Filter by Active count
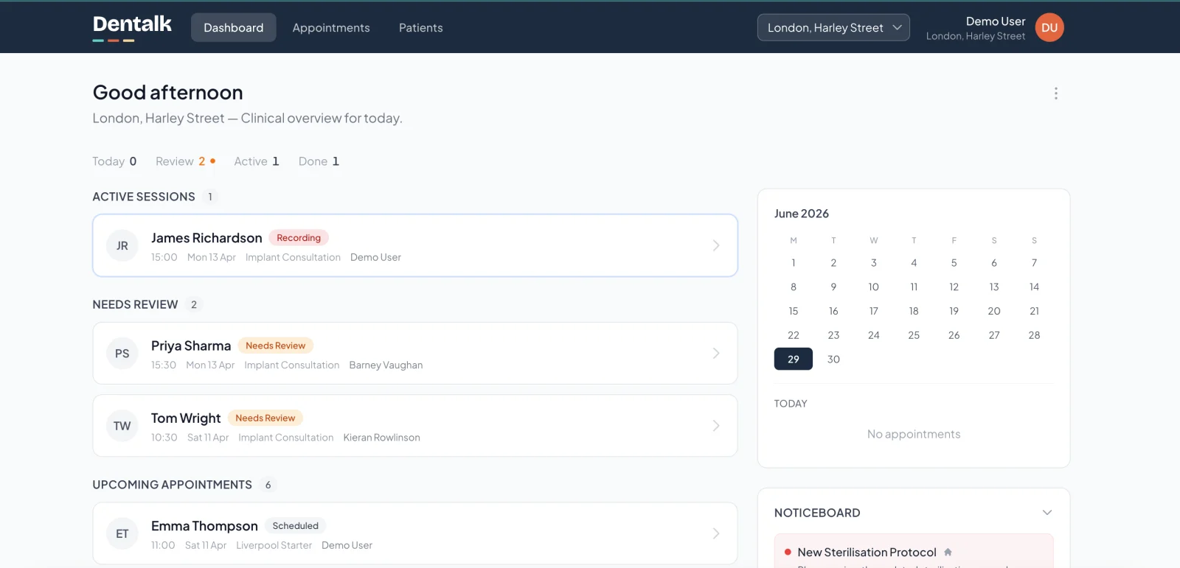This screenshot has width=1180, height=568. (x=257, y=161)
